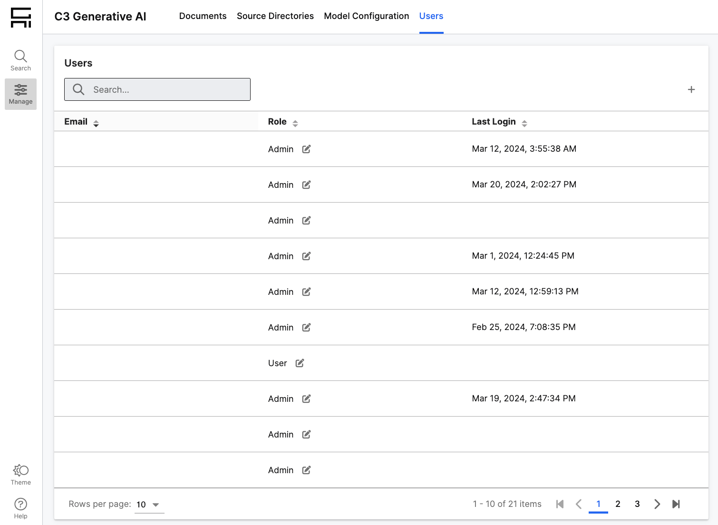Screen dimensions: 718x525
Task: Edit role for user with Mar 20 login
Action: 307,185
